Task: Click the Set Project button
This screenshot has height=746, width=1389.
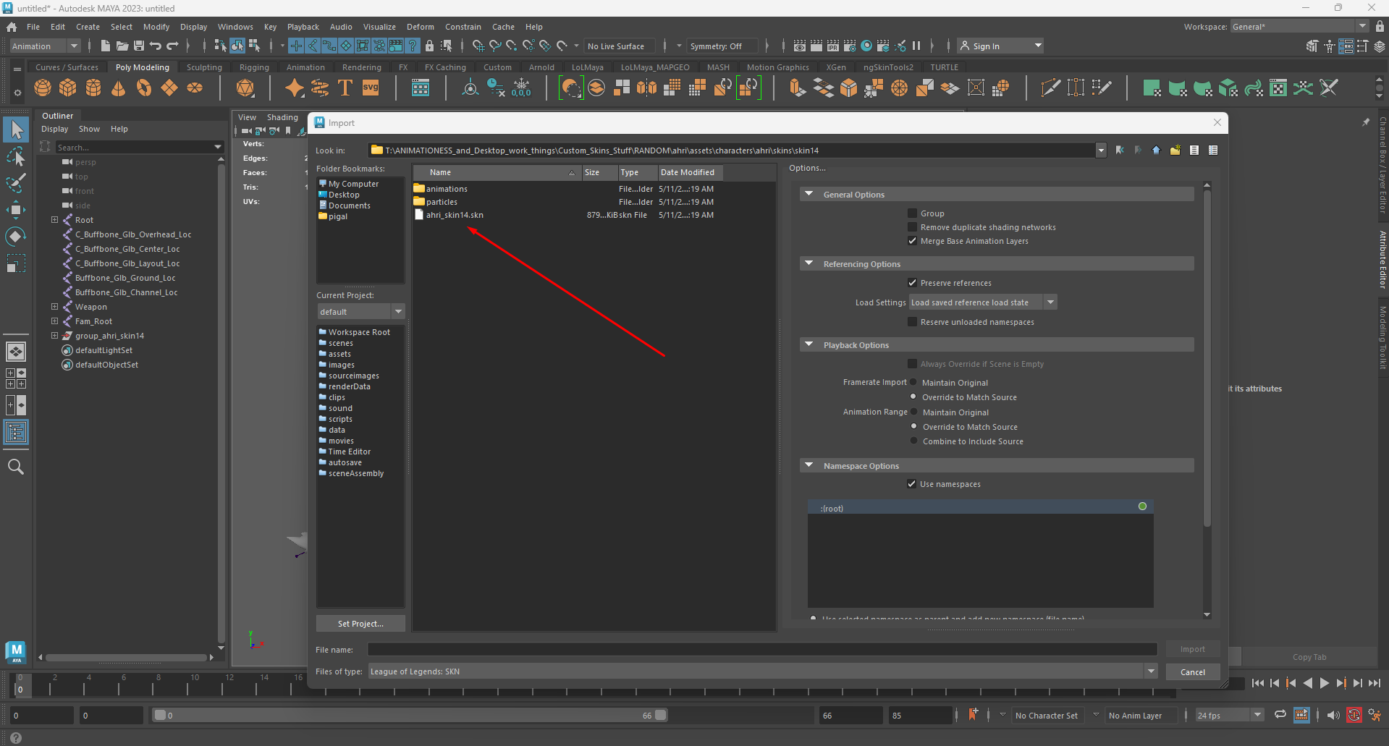Action: (360, 624)
